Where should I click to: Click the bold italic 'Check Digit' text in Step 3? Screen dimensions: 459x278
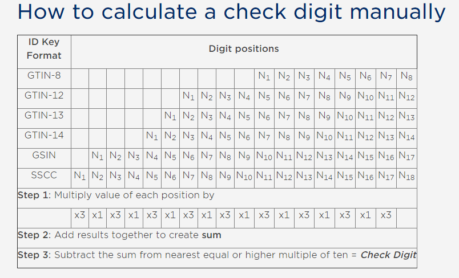[x=388, y=255]
